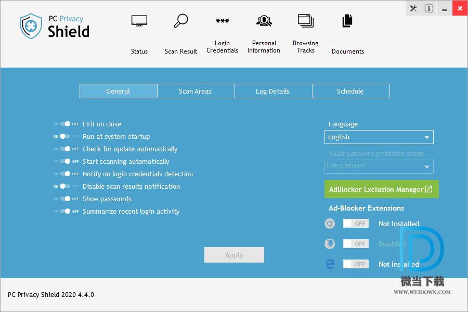The height and width of the screenshot is (312, 468).
Task: Click the Firefox browser extension icon
Action: pyautogui.click(x=330, y=244)
